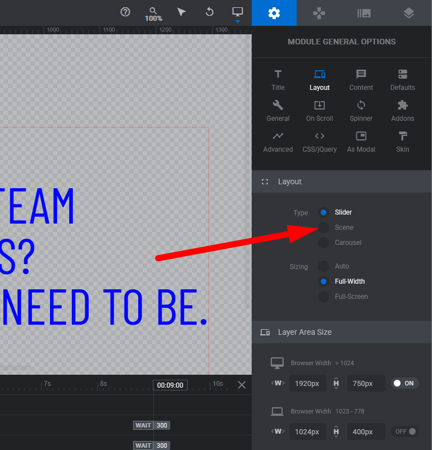
Task: Select the Carousel type radio button
Action: click(x=324, y=243)
